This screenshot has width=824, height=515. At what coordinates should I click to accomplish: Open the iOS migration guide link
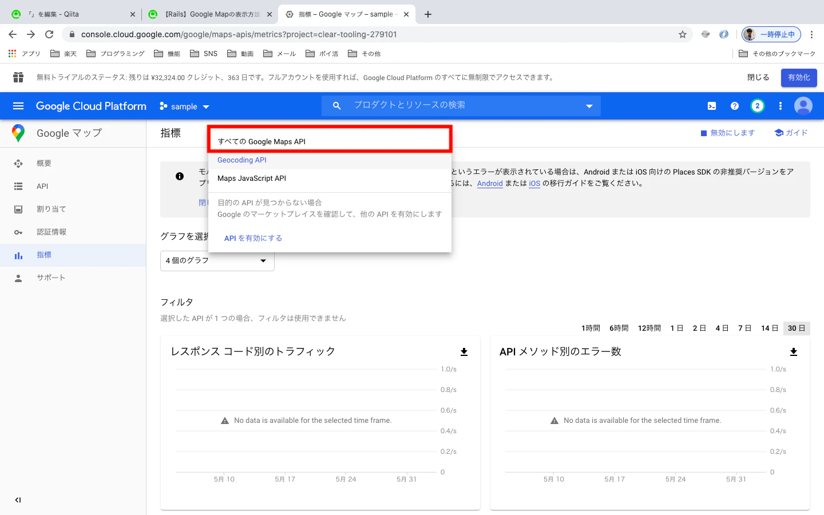click(534, 184)
